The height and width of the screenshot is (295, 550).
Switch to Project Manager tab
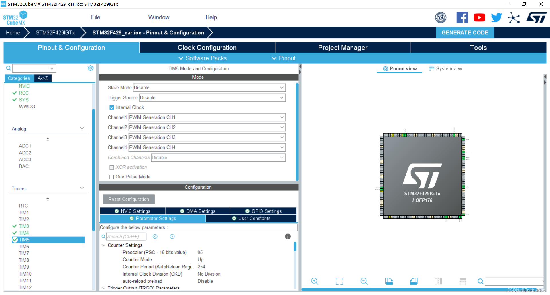pyautogui.click(x=343, y=48)
